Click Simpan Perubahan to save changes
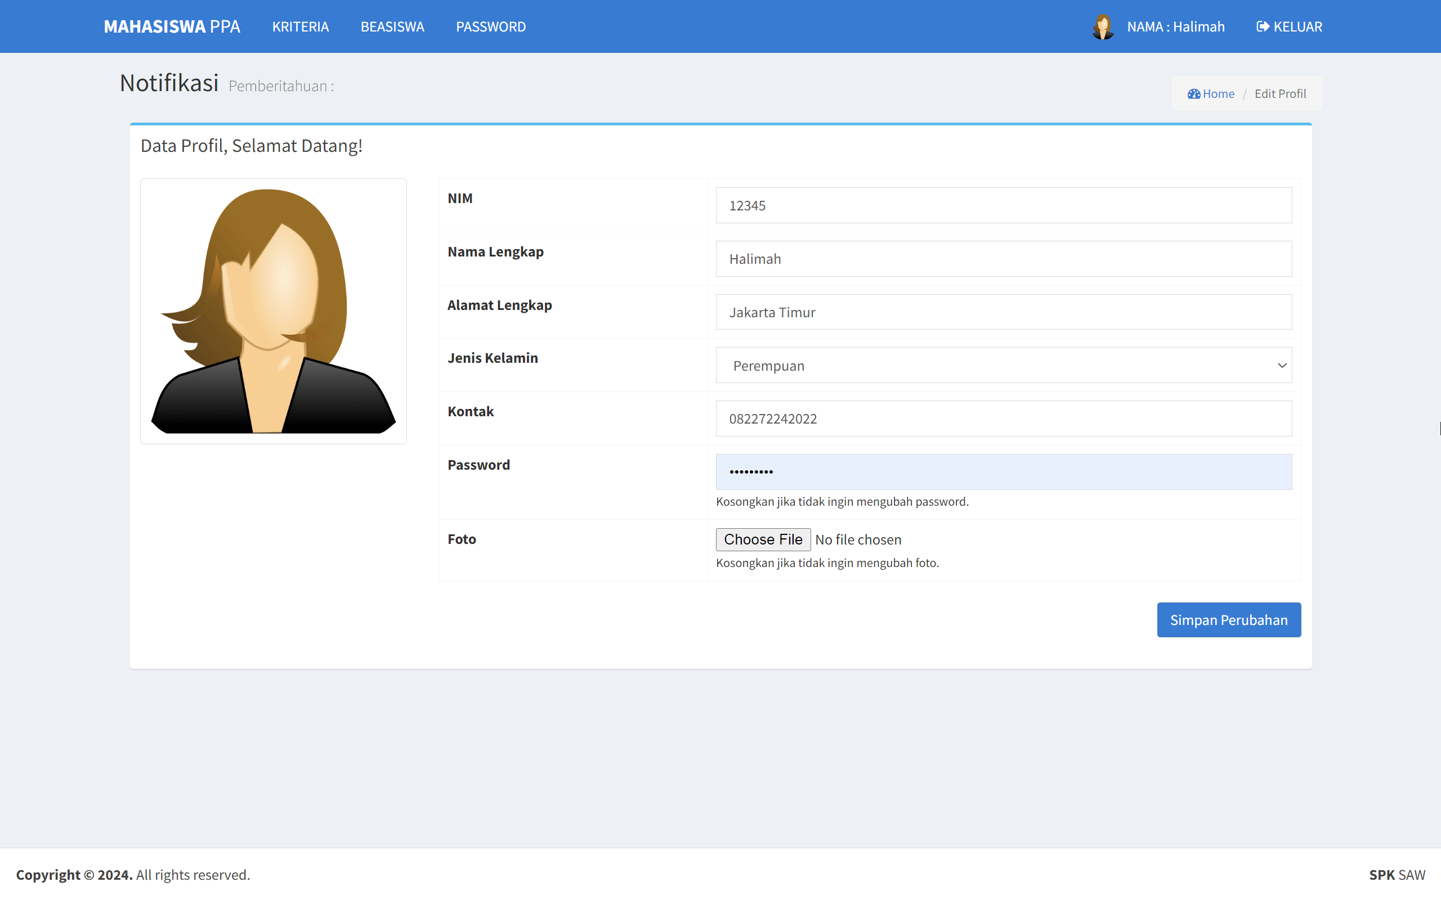Screen dimensions: 1441x900 (1228, 619)
